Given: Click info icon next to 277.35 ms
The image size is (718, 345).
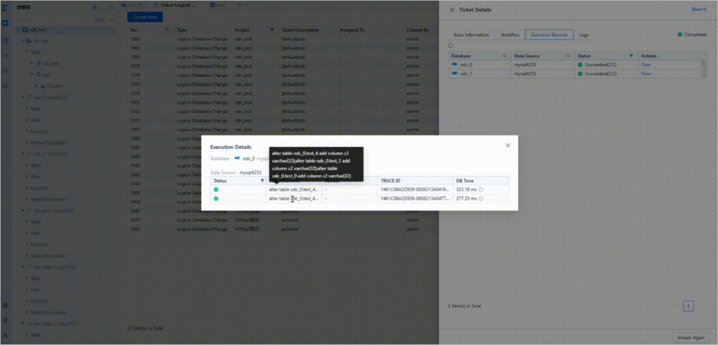Looking at the screenshot, I should point(481,199).
